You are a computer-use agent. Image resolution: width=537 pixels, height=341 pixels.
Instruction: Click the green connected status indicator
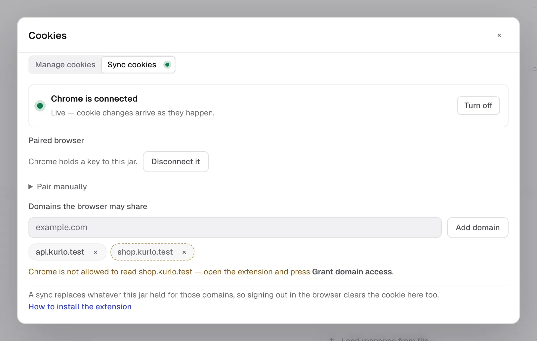click(40, 106)
